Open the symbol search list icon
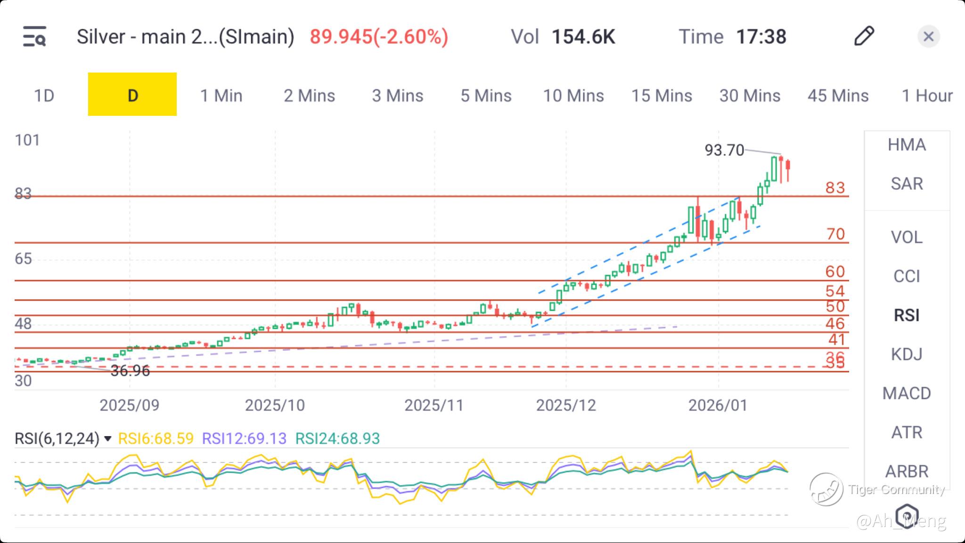This screenshot has width=965, height=543. point(34,36)
